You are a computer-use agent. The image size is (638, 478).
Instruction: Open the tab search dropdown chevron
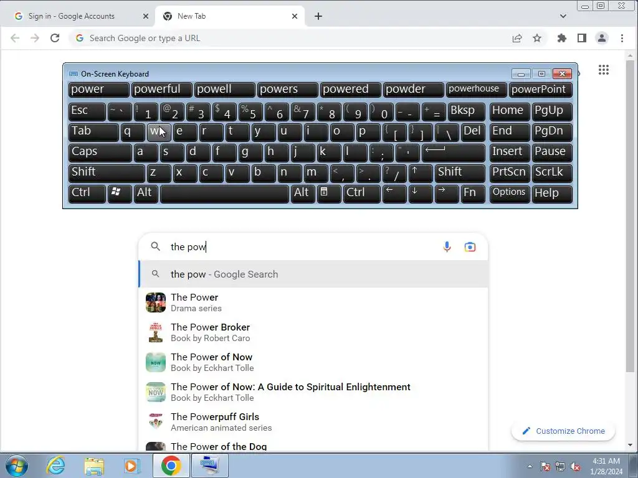pos(563,16)
